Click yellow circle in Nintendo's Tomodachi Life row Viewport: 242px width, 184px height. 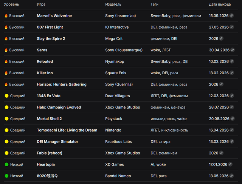6,130
